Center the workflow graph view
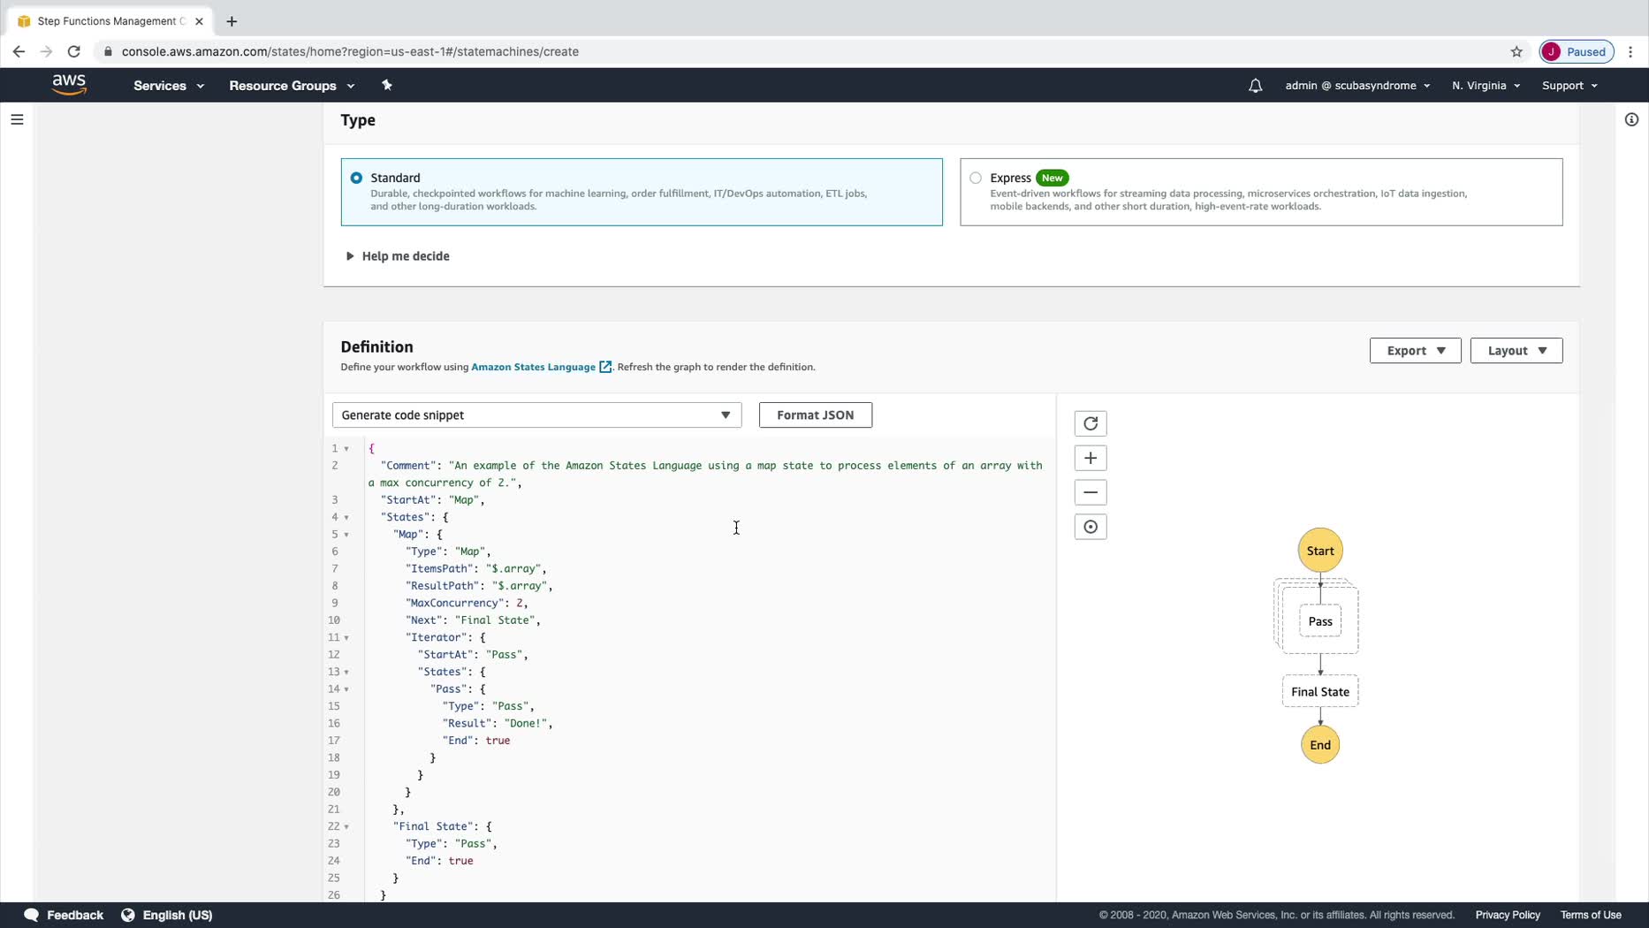 click(1090, 527)
